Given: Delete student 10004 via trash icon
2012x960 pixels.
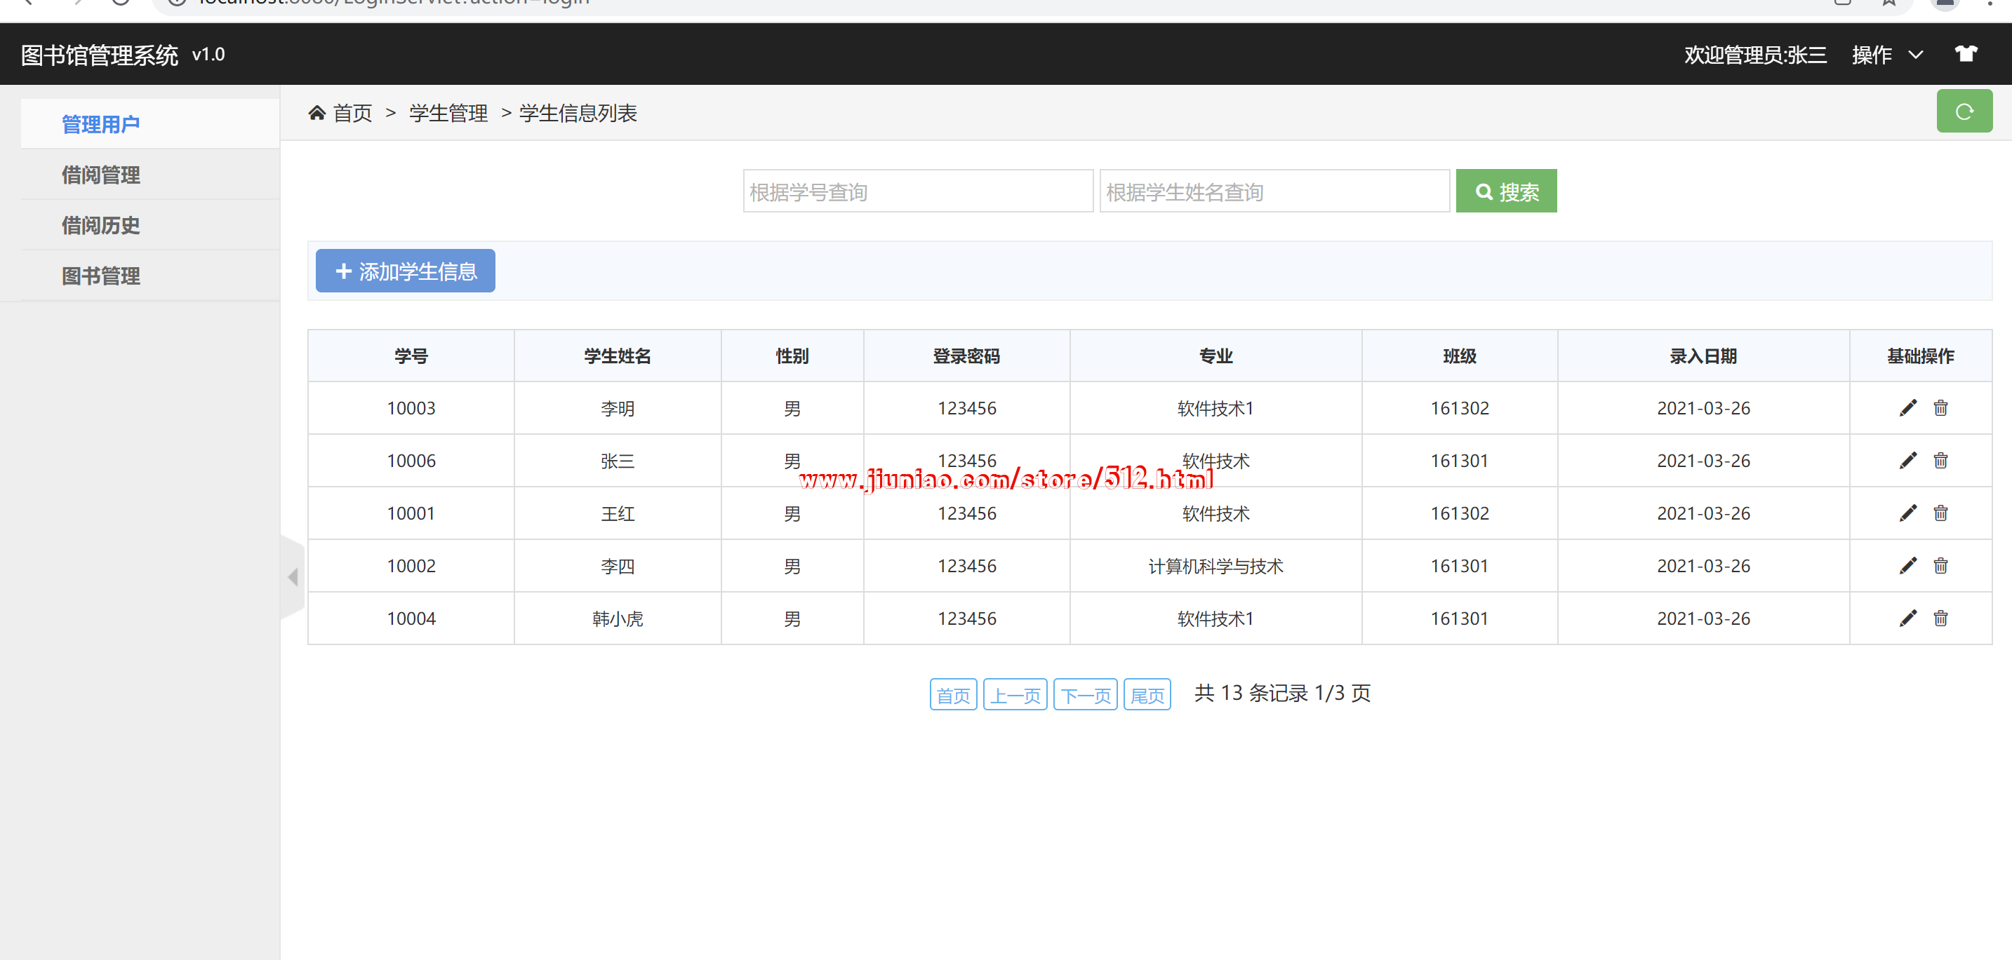Looking at the screenshot, I should tap(1940, 618).
